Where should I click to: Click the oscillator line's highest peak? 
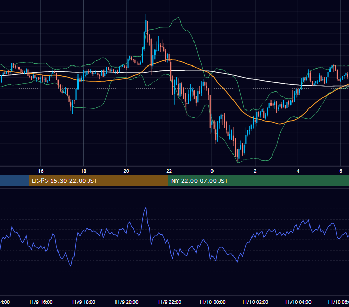[x=146, y=207]
